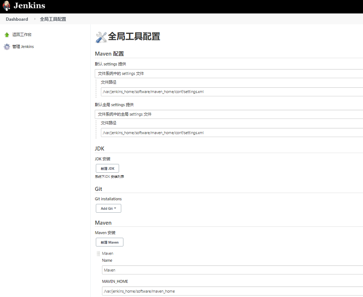The image size is (363, 297).
Task: Click the green up arrow icon
Action: coord(7,35)
